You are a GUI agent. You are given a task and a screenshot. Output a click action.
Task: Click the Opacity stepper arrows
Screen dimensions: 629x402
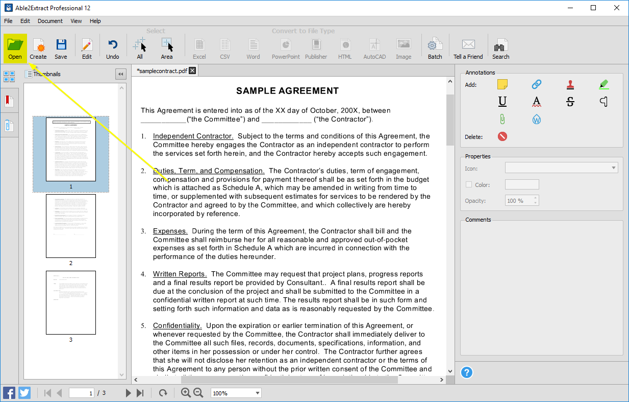(535, 201)
